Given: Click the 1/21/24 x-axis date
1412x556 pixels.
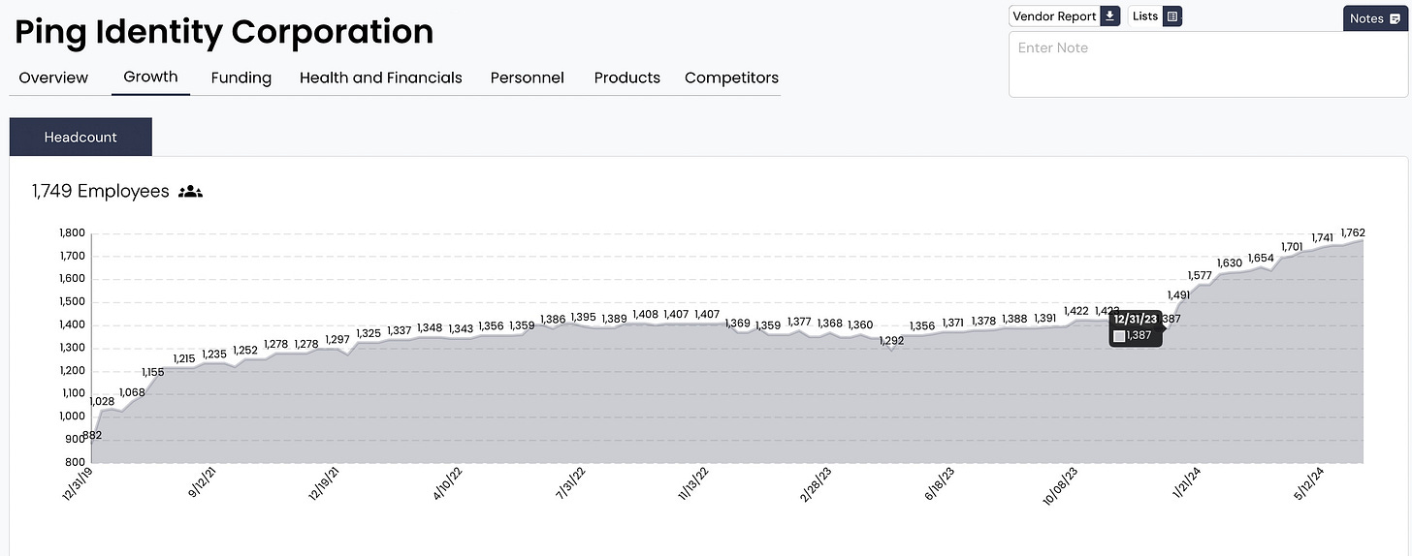Looking at the screenshot, I should click(1186, 483).
